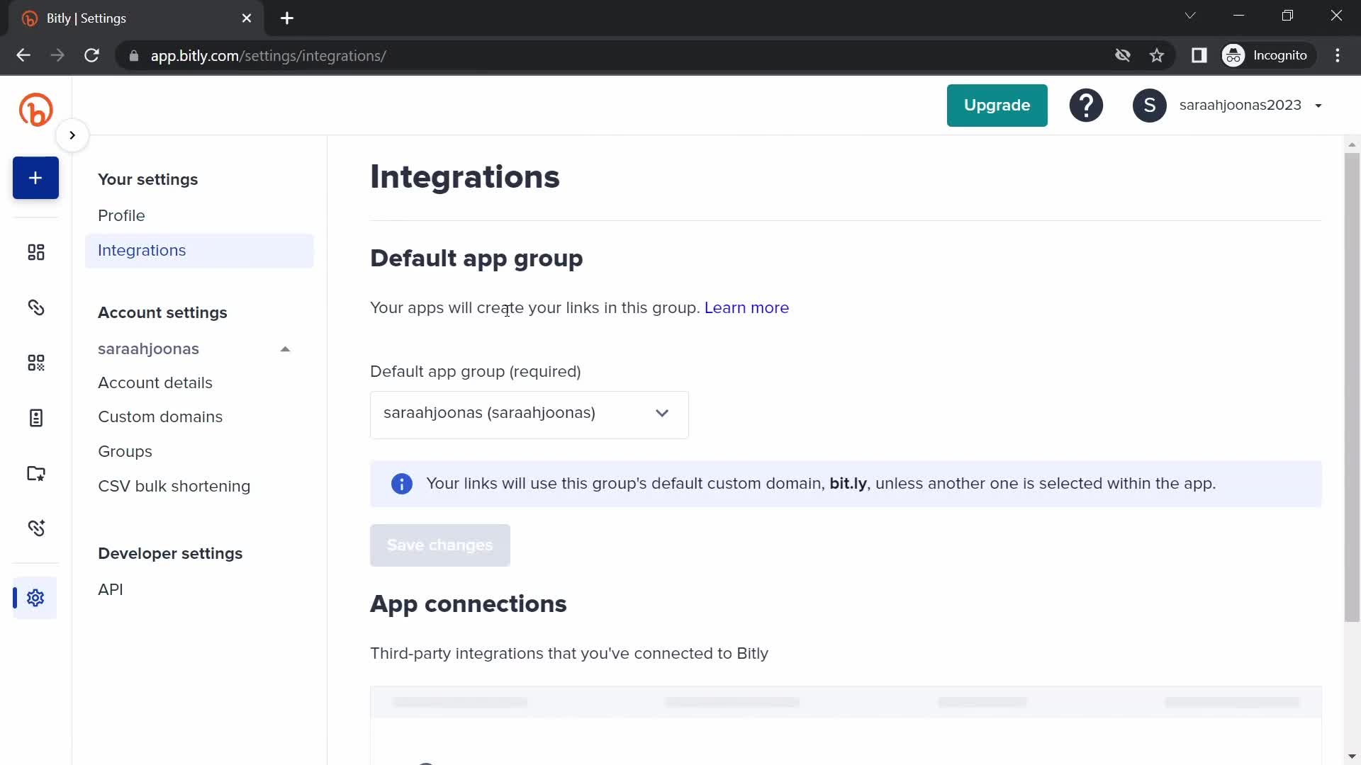This screenshot has width=1361, height=765.
Task: Close the Bitly Settings tab
Action: point(247,18)
